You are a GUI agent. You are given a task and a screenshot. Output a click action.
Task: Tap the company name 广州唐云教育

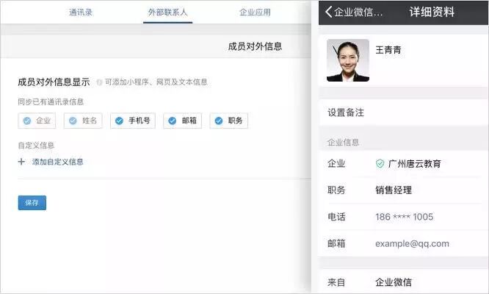[x=415, y=163]
